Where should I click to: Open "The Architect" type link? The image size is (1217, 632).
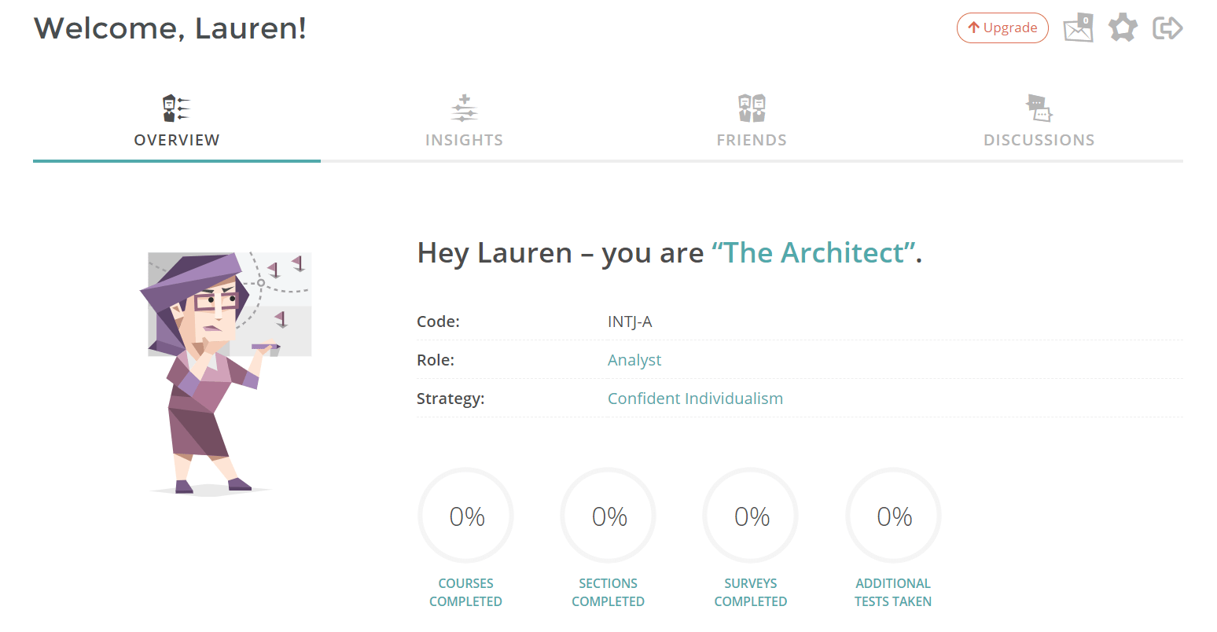(x=814, y=253)
